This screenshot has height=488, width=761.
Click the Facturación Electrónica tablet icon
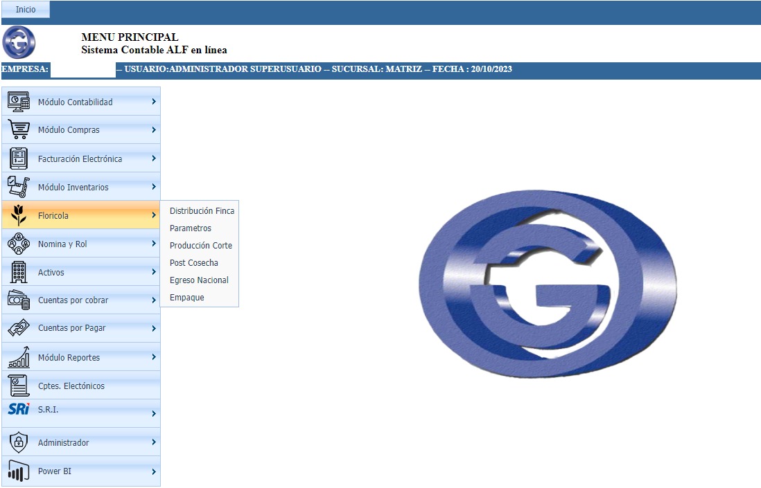[19, 159]
